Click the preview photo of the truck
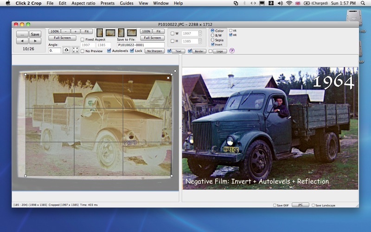The image size is (371, 232). [x=270, y=128]
